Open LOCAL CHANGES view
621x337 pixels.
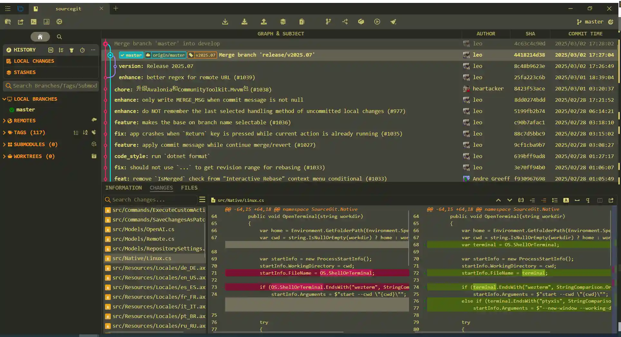pyautogui.click(x=34, y=61)
